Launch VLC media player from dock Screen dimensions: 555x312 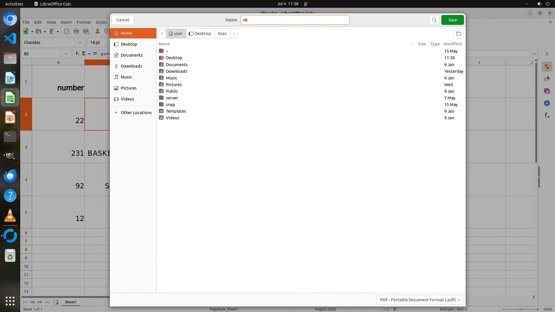click(x=10, y=216)
